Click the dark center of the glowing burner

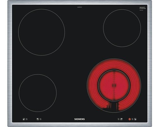click(114, 85)
